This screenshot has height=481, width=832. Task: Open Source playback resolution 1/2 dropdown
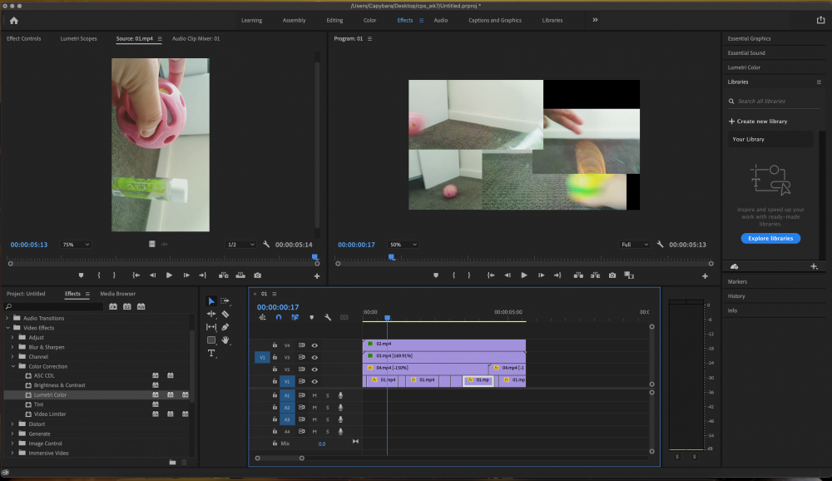point(241,244)
